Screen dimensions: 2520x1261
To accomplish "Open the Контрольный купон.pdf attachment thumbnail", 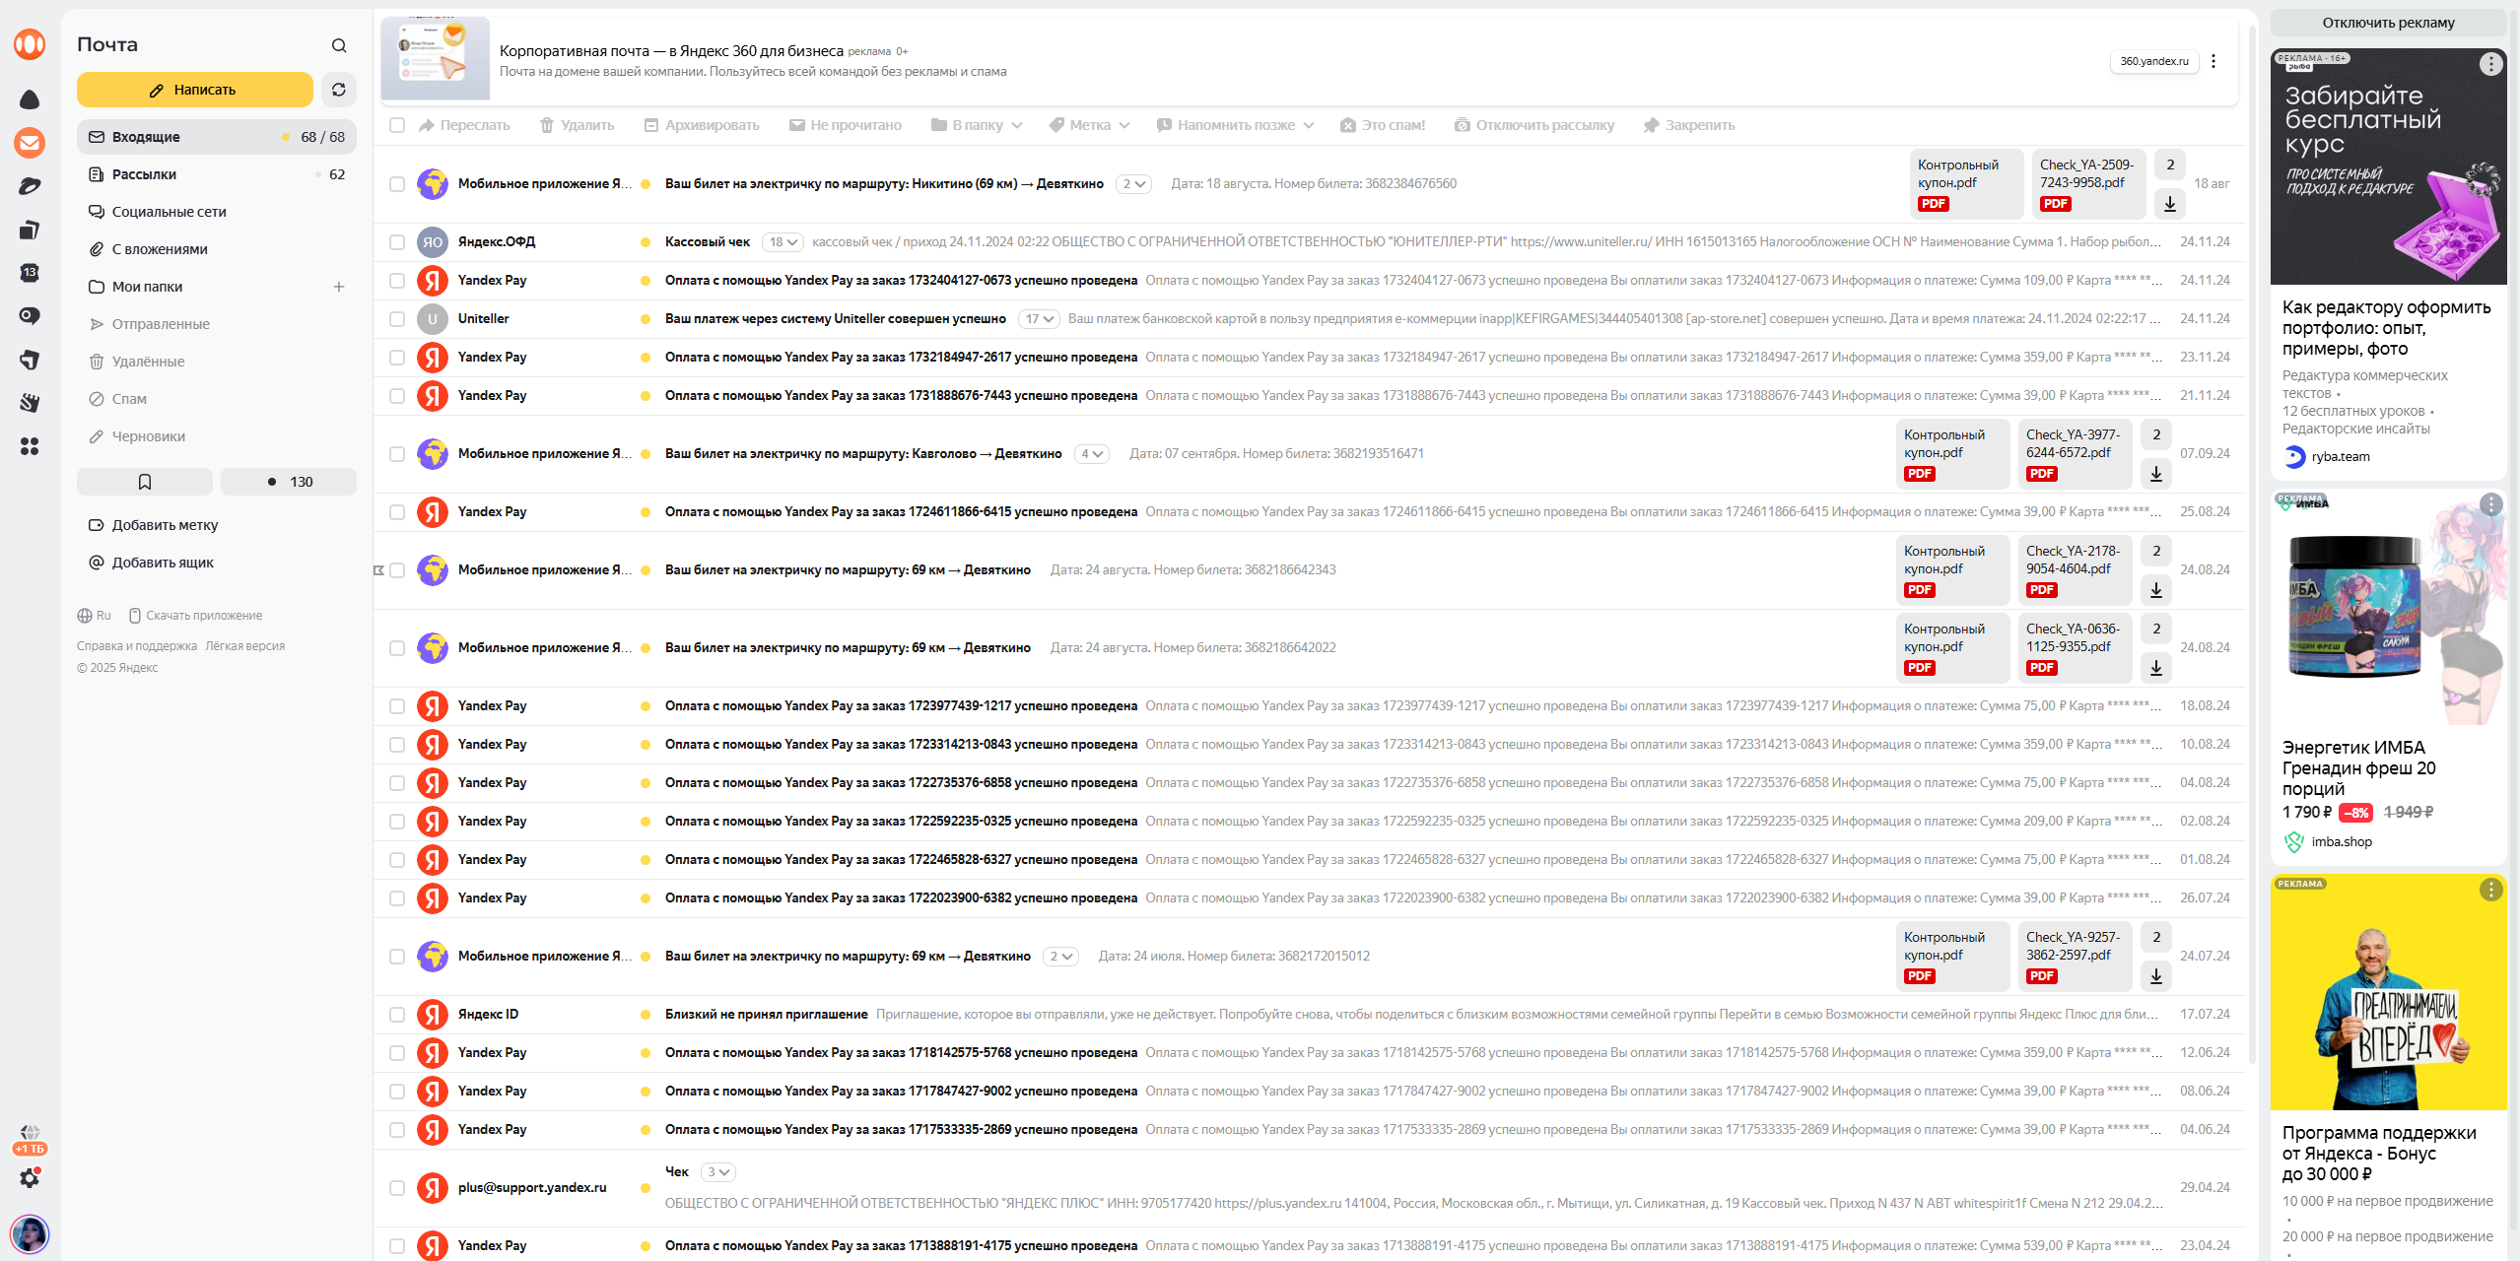I will pos(1965,183).
